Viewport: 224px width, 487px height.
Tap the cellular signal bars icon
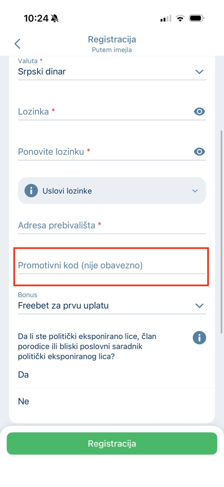(x=166, y=18)
